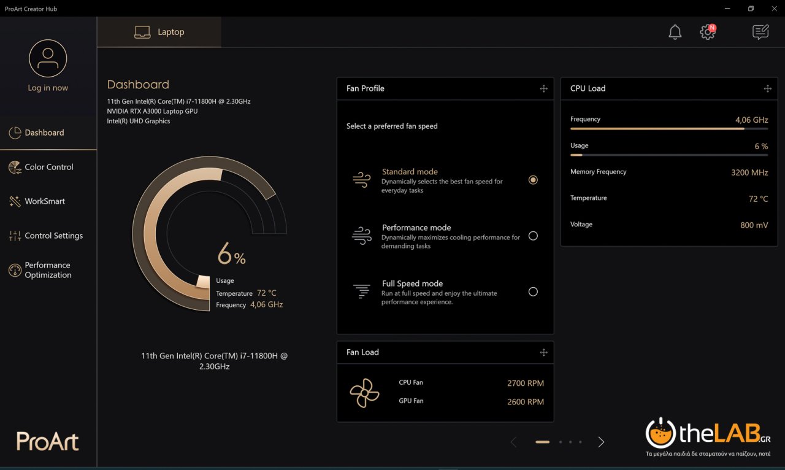Screen dimensions: 785x470
Task: Enable Performance mode cooling
Action: [533, 236]
